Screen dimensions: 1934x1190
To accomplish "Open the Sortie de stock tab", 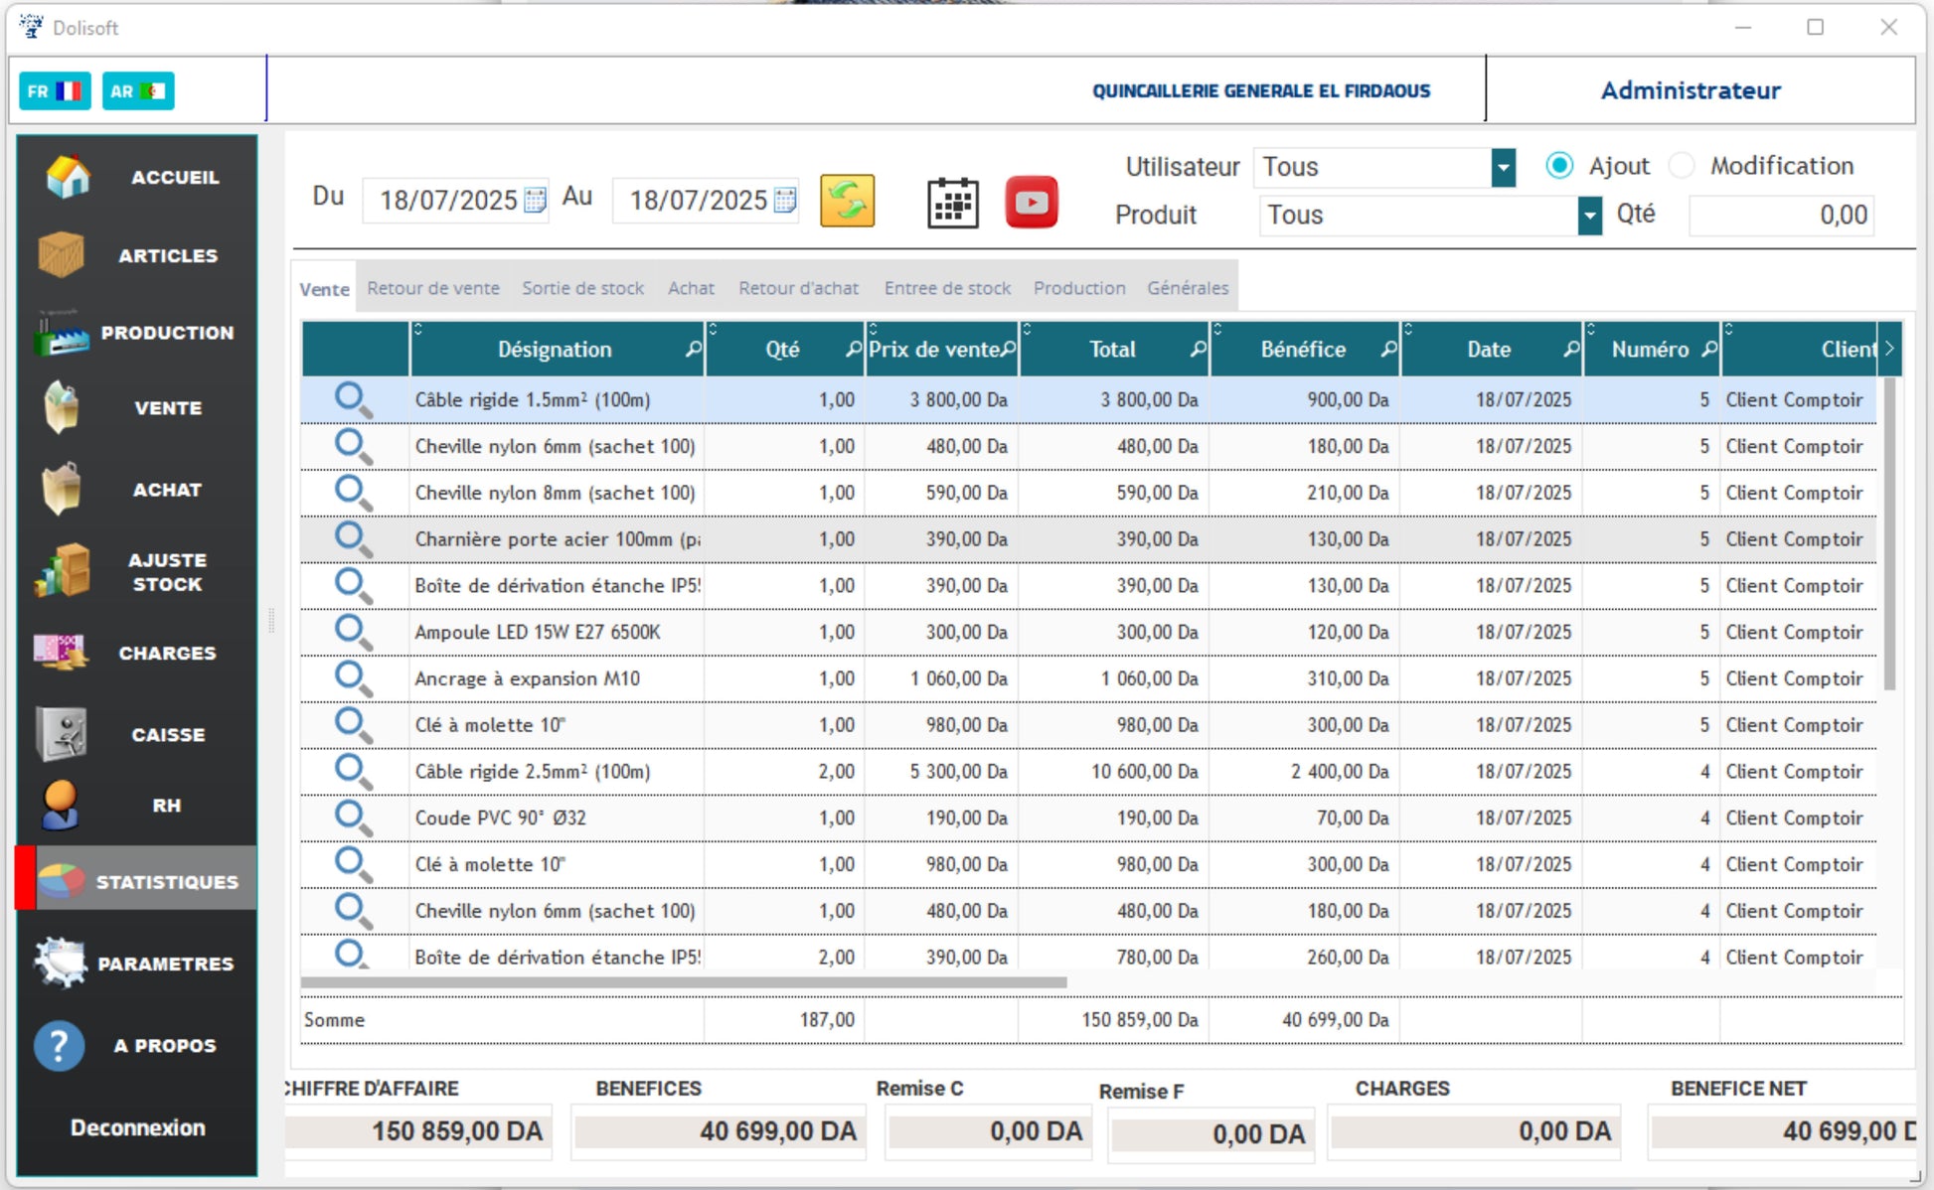I will coord(582,288).
